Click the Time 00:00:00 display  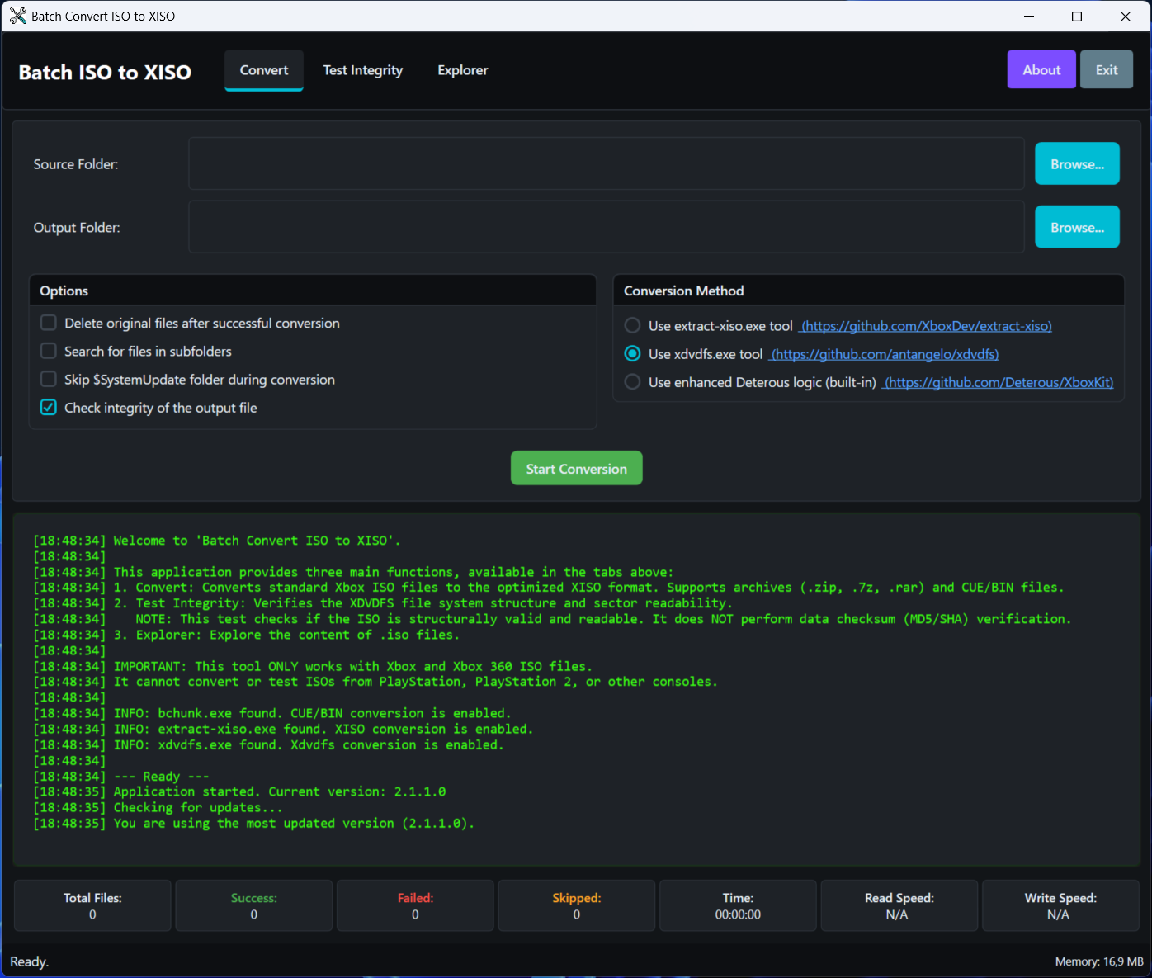pos(738,905)
